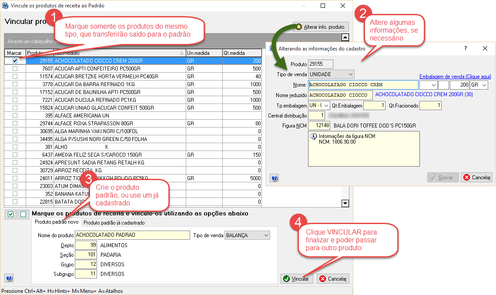Mark ALGA MARINHA YAKI NORI checkbox
Viewport: 496px width, 295px height.
pyautogui.click(x=15, y=131)
